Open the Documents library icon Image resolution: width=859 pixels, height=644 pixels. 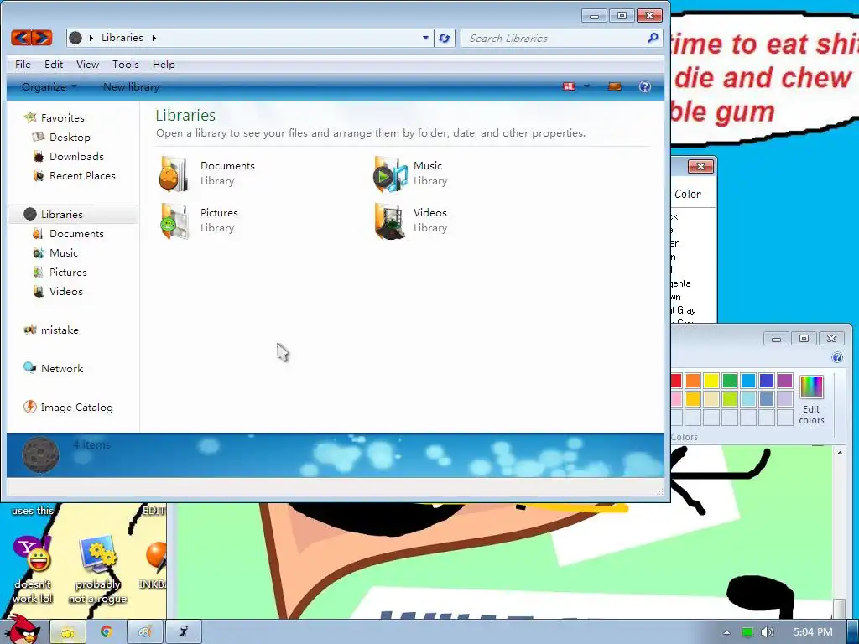[174, 174]
